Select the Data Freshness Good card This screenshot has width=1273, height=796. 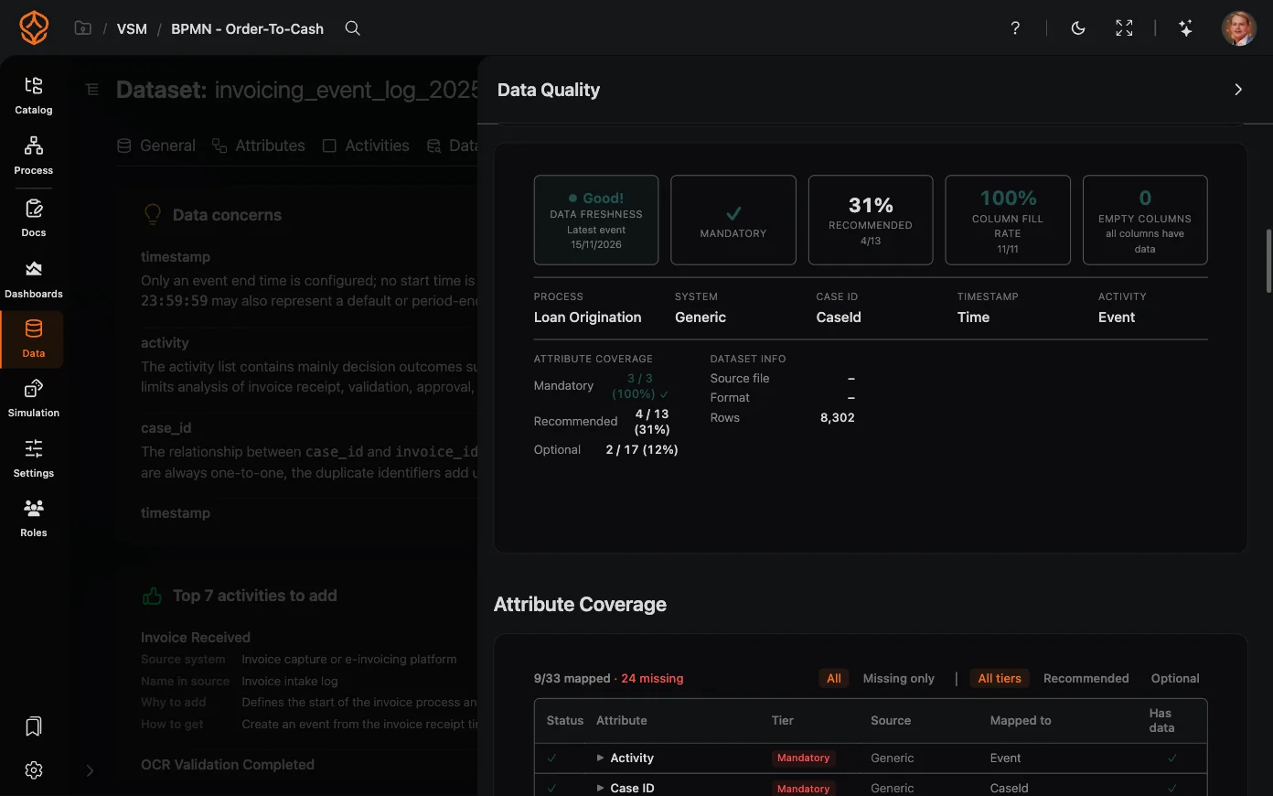point(596,220)
